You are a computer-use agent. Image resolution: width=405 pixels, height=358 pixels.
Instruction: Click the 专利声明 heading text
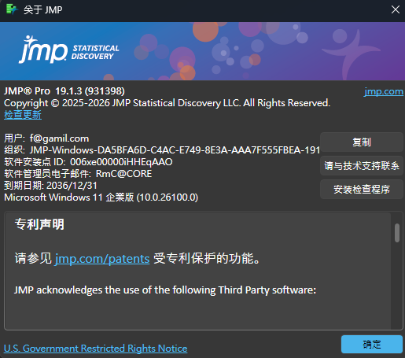[39, 224]
